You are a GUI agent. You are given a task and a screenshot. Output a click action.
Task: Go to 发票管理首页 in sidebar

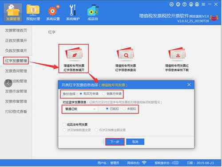pos(16,31)
